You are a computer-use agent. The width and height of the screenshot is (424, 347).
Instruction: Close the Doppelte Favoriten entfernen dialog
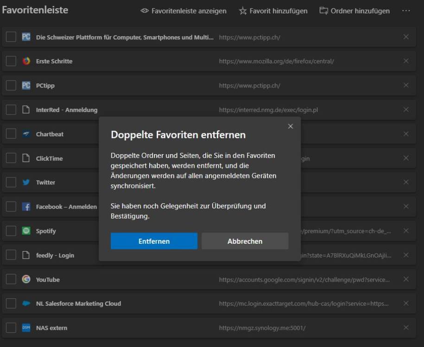pyautogui.click(x=291, y=126)
